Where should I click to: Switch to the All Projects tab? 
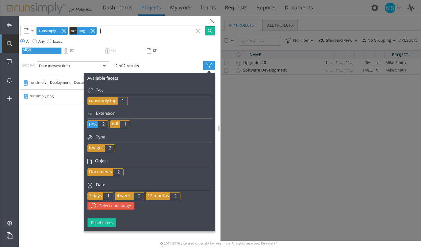click(280, 25)
